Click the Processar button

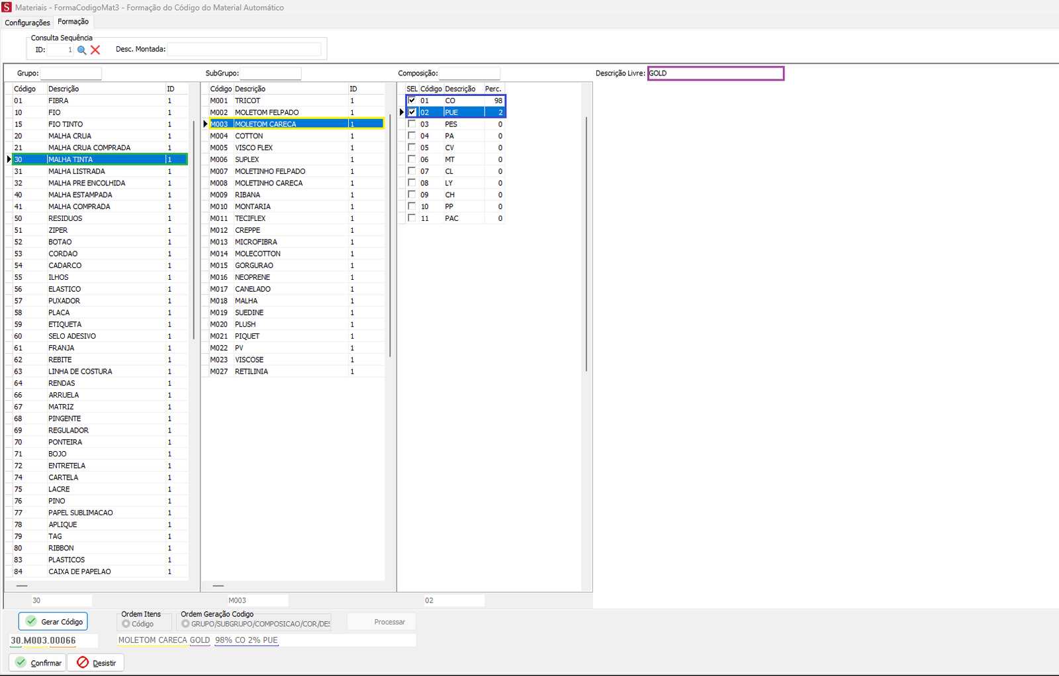(382, 622)
